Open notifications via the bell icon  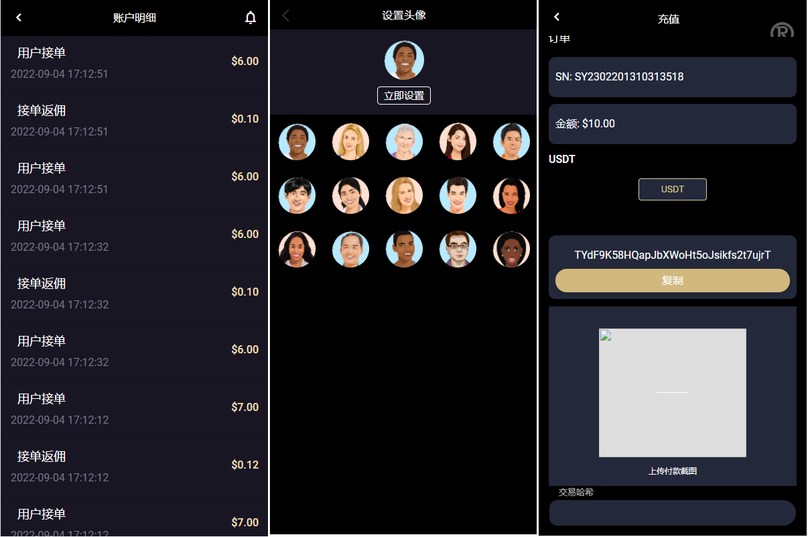click(x=251, y=18)
